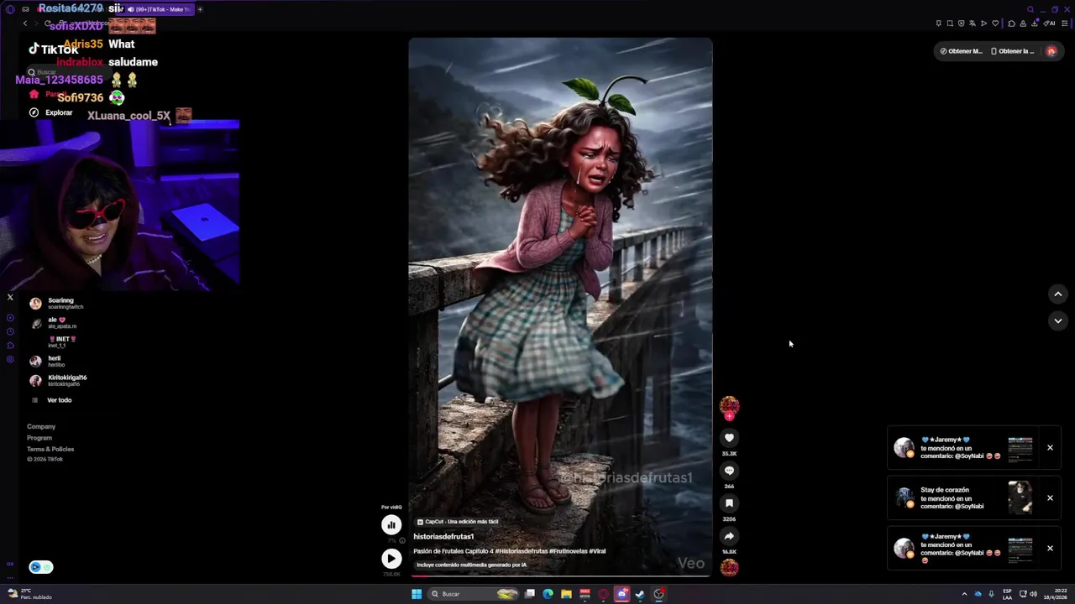1075x604 pixels.
Task: Expand the Terms & Policies footer section
Action: [x=50, y=449]
